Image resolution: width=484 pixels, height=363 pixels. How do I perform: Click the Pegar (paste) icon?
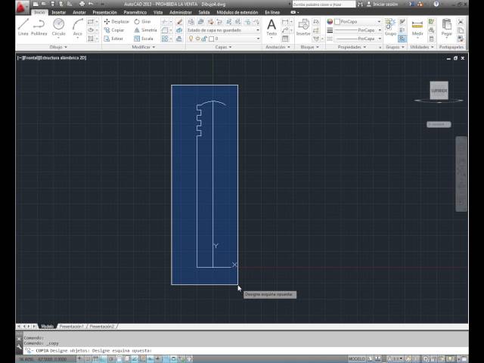pyautogui.click(x=447, y=27)
